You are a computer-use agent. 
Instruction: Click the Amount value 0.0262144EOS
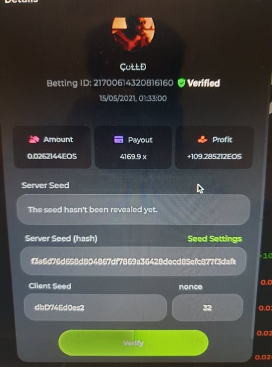[52, 156]
